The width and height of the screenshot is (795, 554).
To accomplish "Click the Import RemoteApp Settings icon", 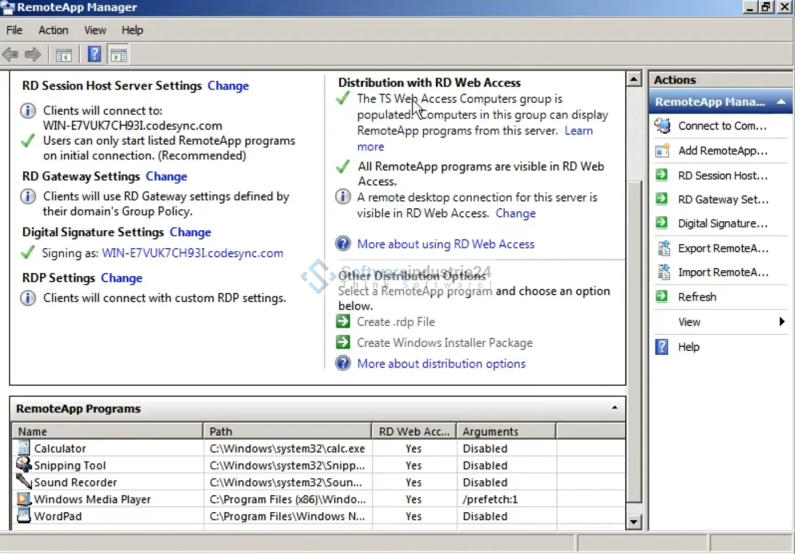I will [663, 272].
